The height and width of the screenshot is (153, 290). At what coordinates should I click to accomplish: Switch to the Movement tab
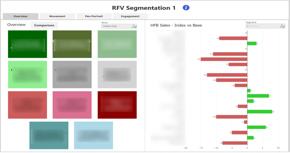[x=57, y=16]
